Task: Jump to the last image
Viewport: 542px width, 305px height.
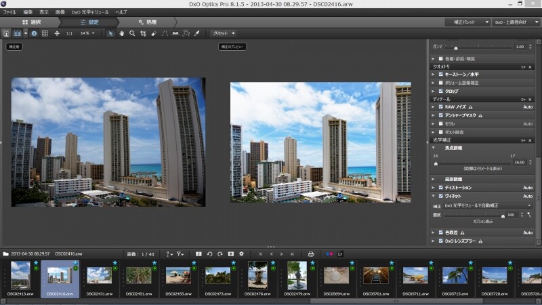Action: coord(293,254)
